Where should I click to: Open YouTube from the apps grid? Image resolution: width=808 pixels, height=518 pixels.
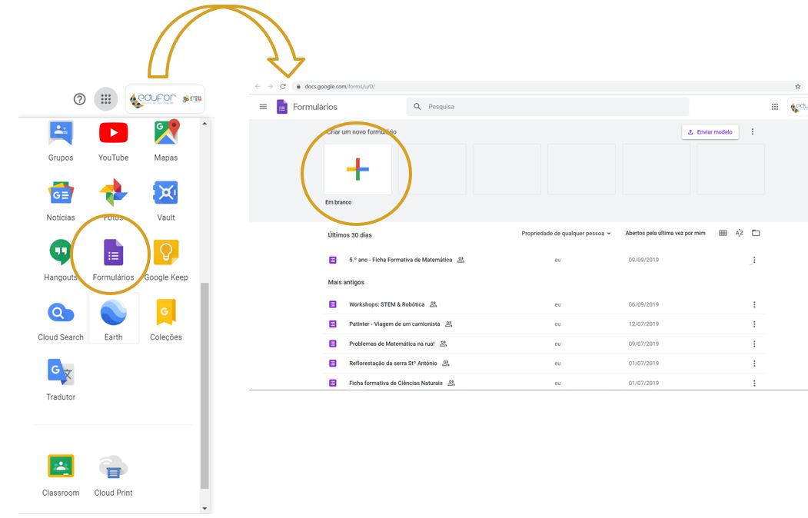pos(113,133)
